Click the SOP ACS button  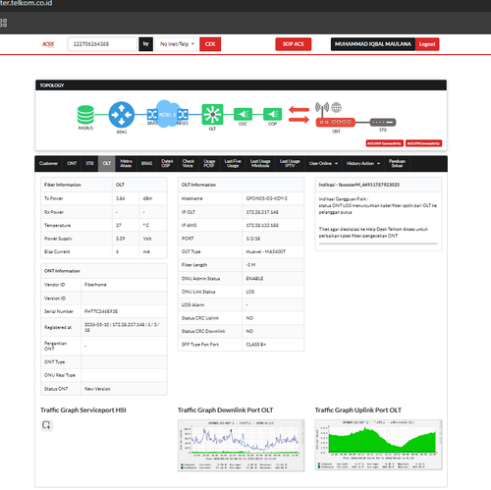(x=294, y=44)
